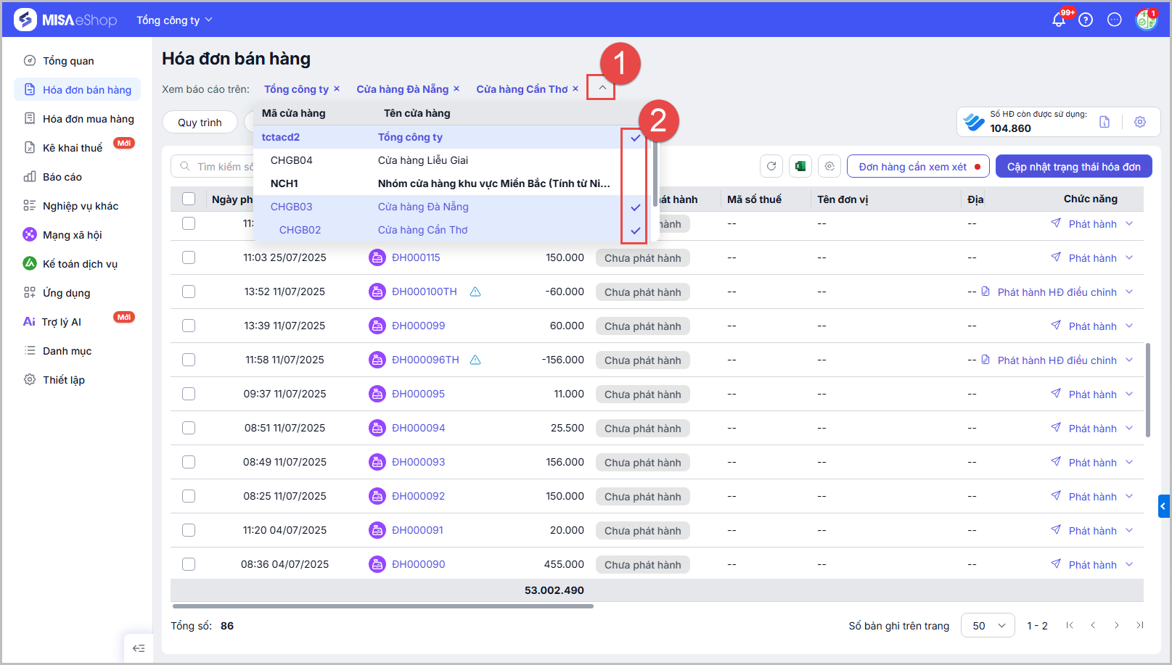Click the Excel export icon
The image size is (1172, 665).
[800, 167]
